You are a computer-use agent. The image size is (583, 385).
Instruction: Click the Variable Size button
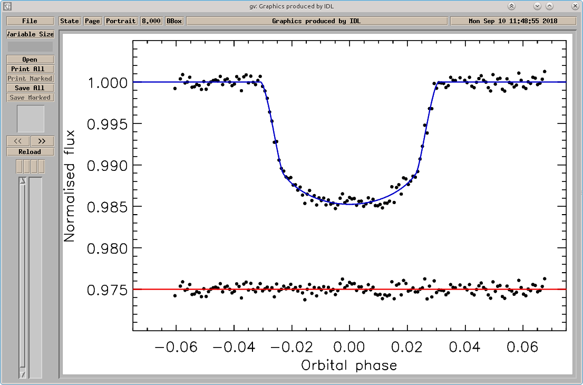pos(30,34)
